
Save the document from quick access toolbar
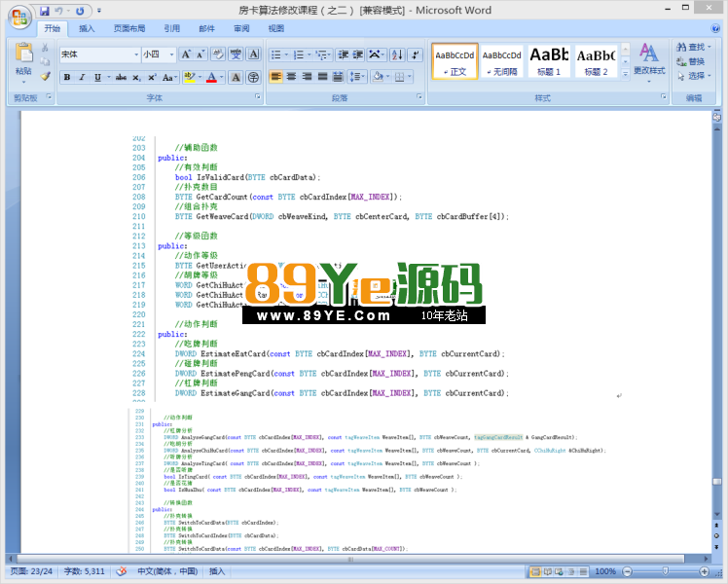point(45,11)
